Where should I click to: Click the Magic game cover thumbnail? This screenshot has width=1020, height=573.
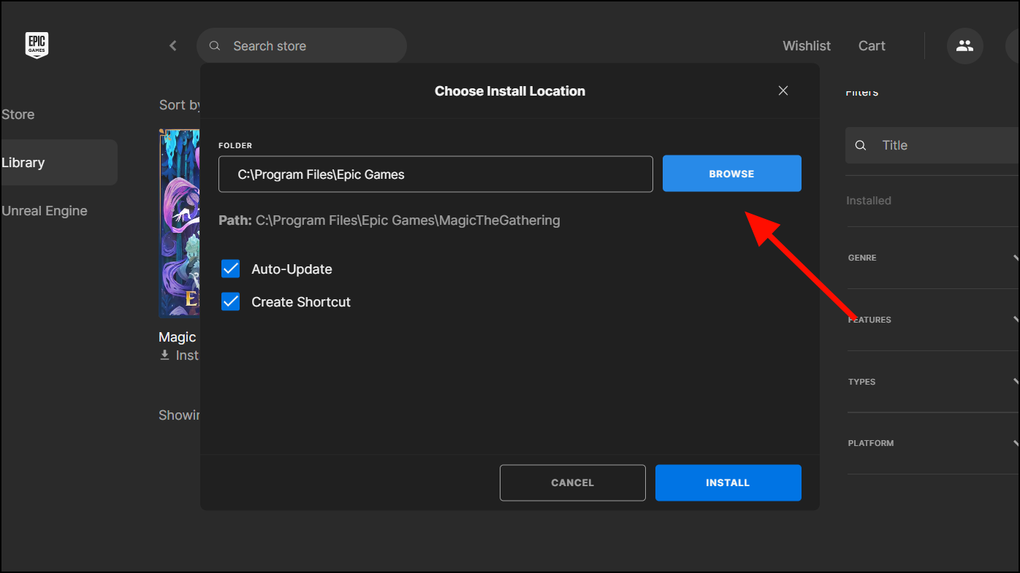coord(179,223)
